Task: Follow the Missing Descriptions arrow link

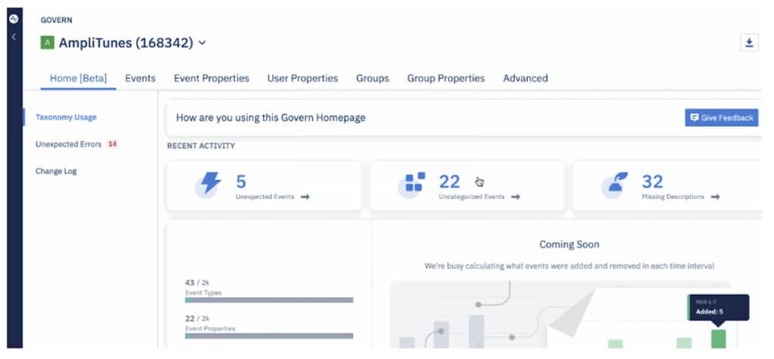Action: point(715,197)
